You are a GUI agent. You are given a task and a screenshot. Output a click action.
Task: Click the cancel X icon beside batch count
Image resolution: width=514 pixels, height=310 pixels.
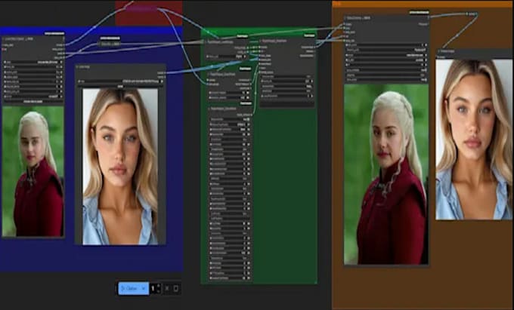tap(167, 288)
